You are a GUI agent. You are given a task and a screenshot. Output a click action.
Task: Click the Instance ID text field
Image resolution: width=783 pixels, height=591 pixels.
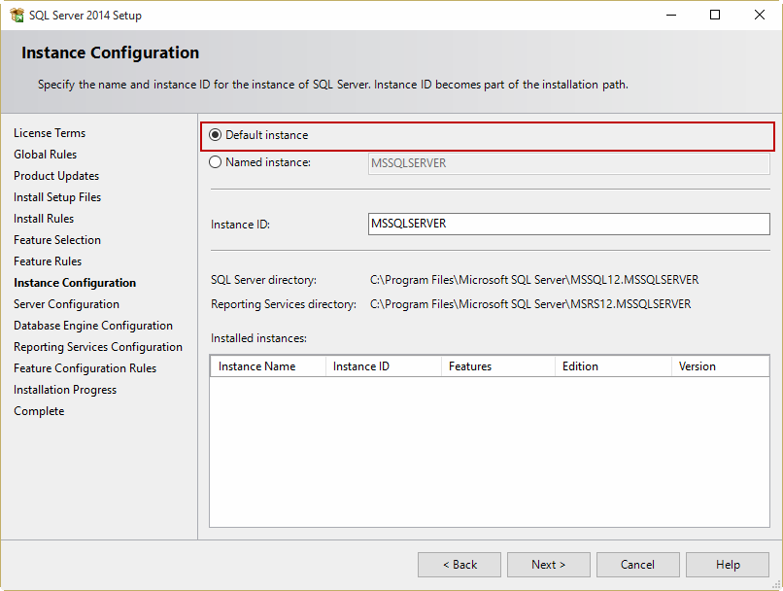[x=568, y=224]
